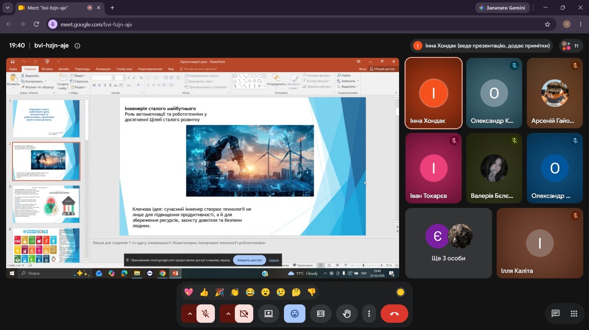Send the sparkling heart reaction
589x330 pixels.
click(x=189, y=292)
